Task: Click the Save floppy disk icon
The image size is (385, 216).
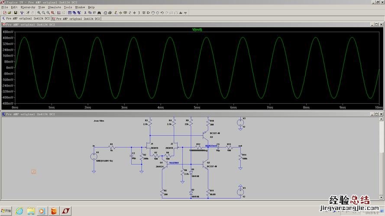Action: (16, 13)
